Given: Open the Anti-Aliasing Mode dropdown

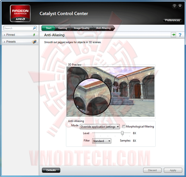Looking at the screenshot, I should [100, 127].
